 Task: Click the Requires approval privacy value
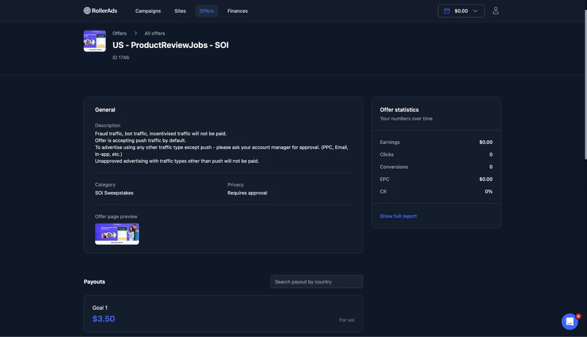click(247, 193)
